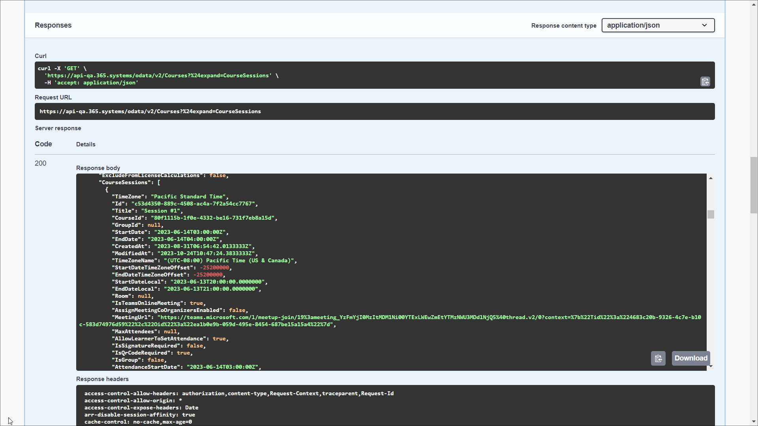Click the CourseSessions array opening line
Image resolution: width=758 pixels, height=426 pixels.
130,183
